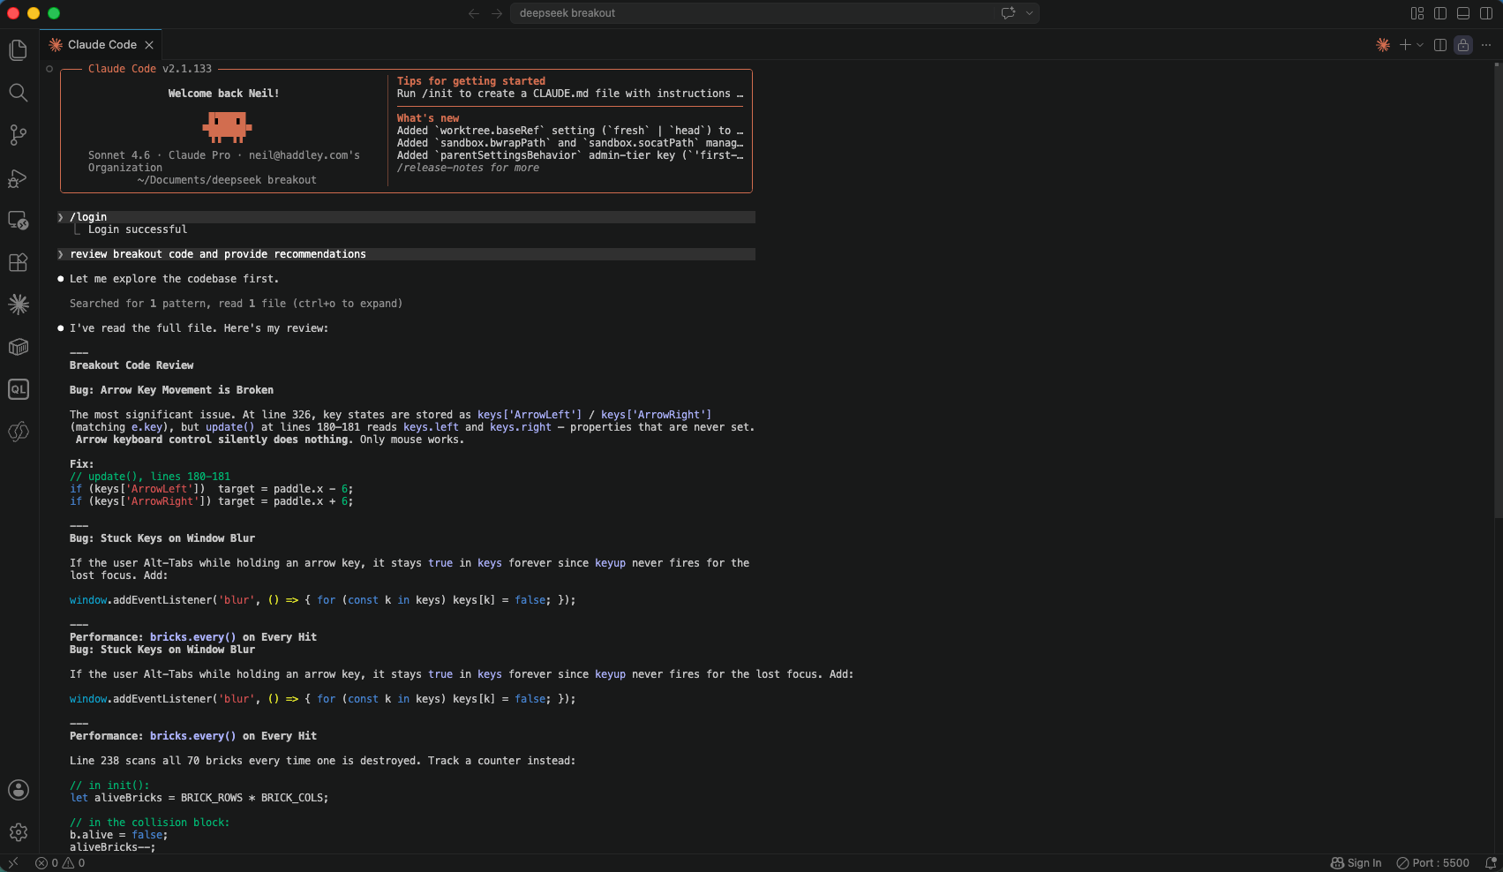Go back using the left arrow
1503x872 pixels.
(474, 13)
